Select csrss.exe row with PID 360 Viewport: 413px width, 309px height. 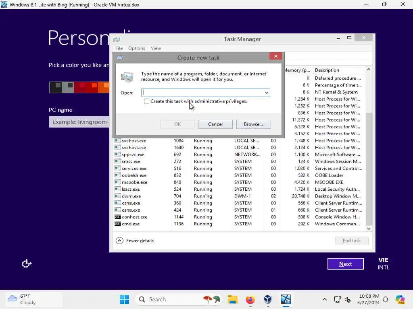coord(238,203)
